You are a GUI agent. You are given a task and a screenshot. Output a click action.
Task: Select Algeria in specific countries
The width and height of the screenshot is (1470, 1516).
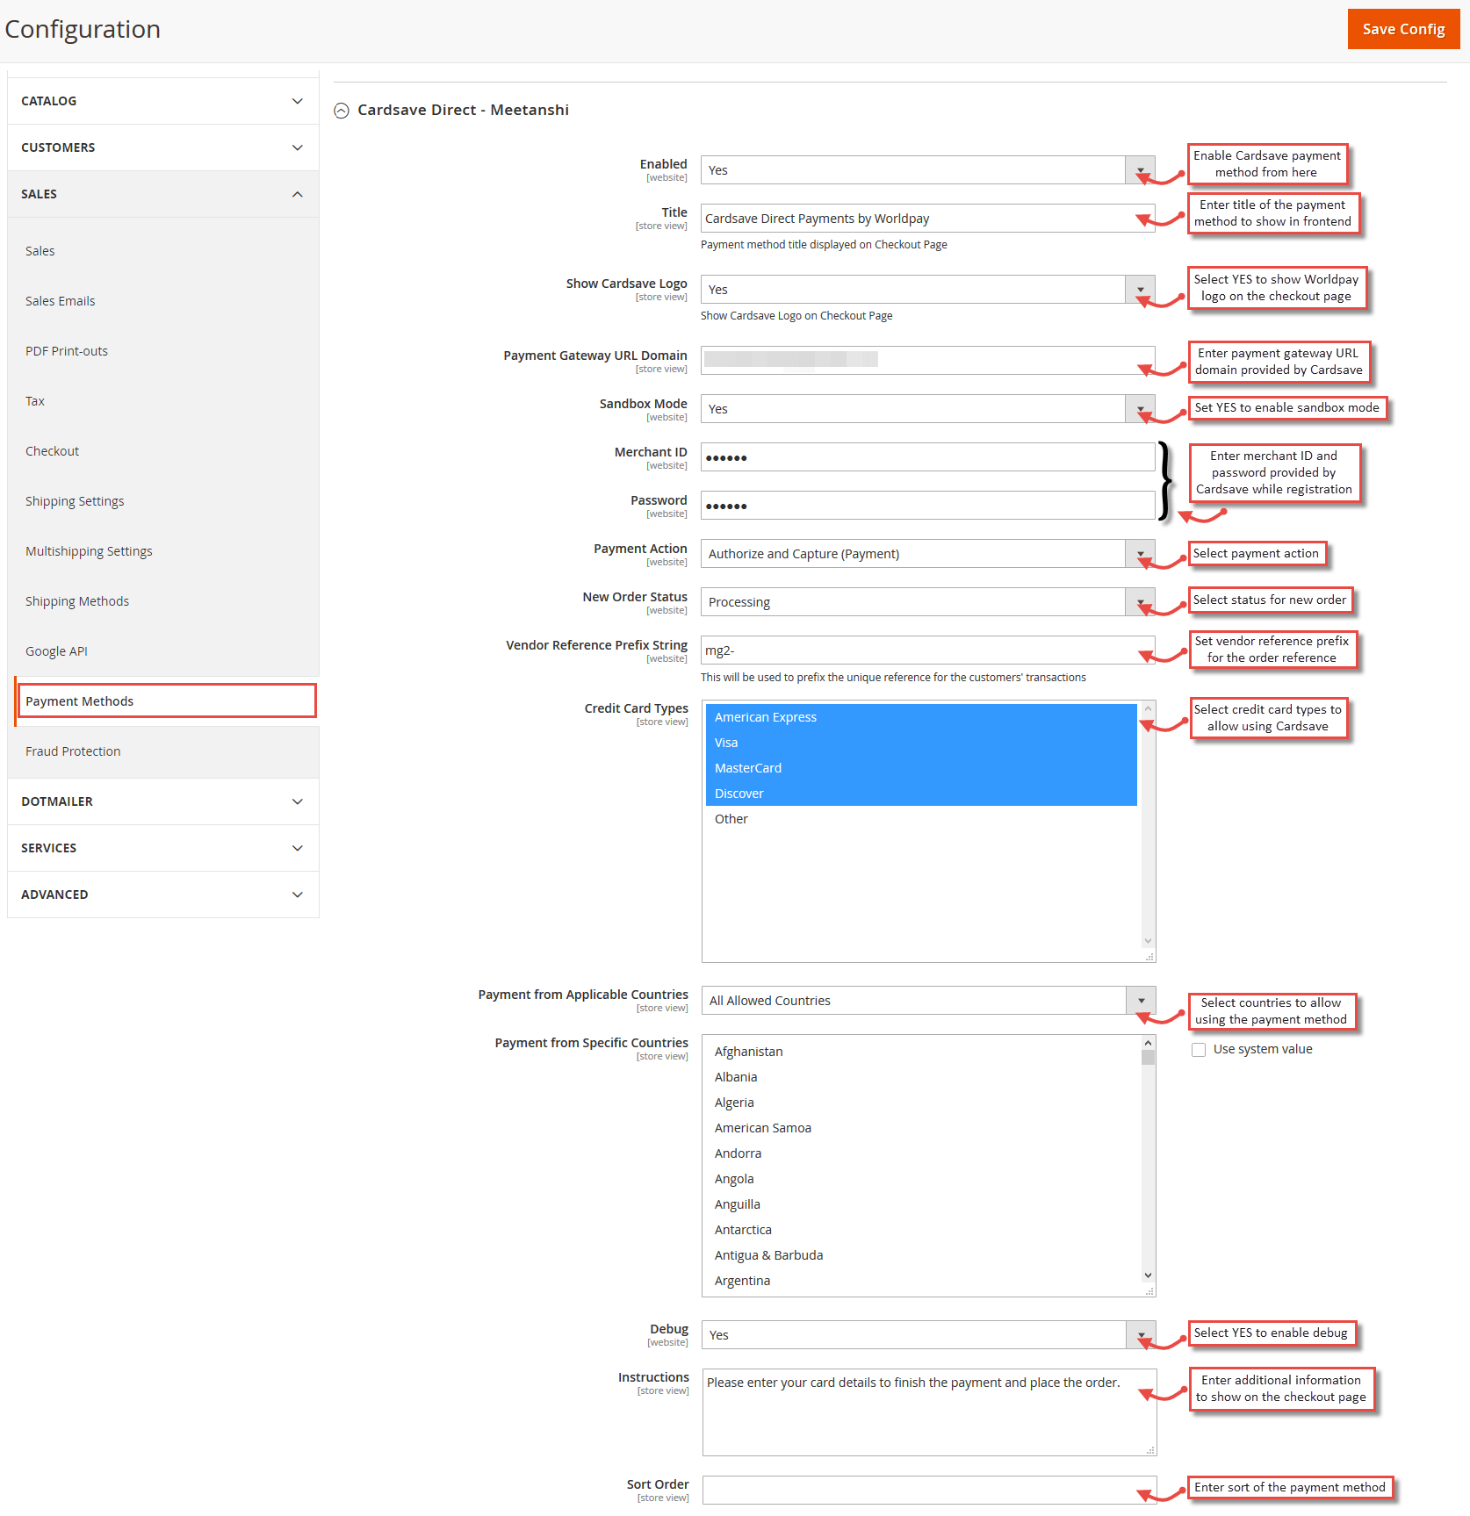pyautogui.click(x=922, y=1103)
